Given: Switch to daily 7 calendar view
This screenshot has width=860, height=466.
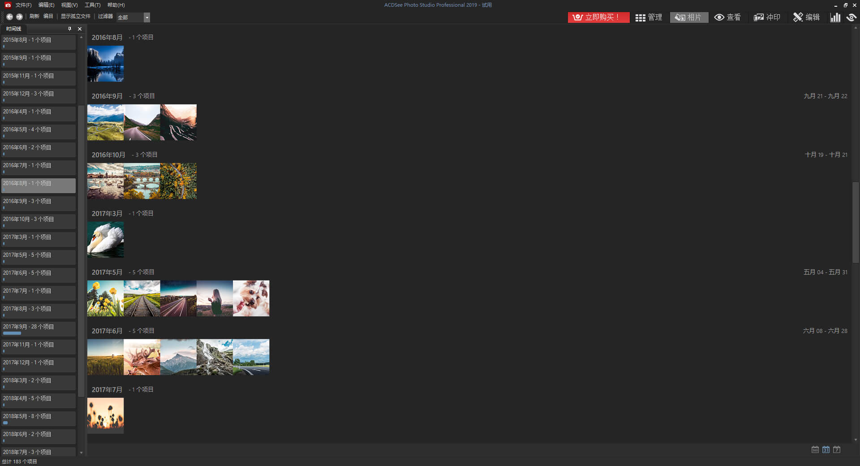Looking at the screenshot, I should (837, 449).
